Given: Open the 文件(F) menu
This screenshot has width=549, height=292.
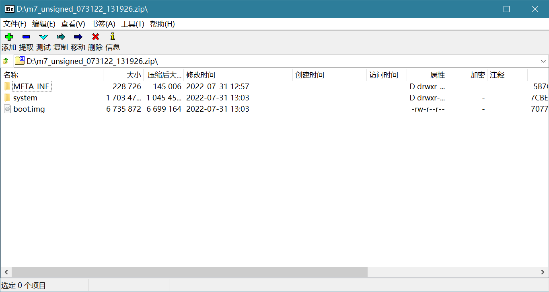Looking at the screenshot, I should (15, 24).
